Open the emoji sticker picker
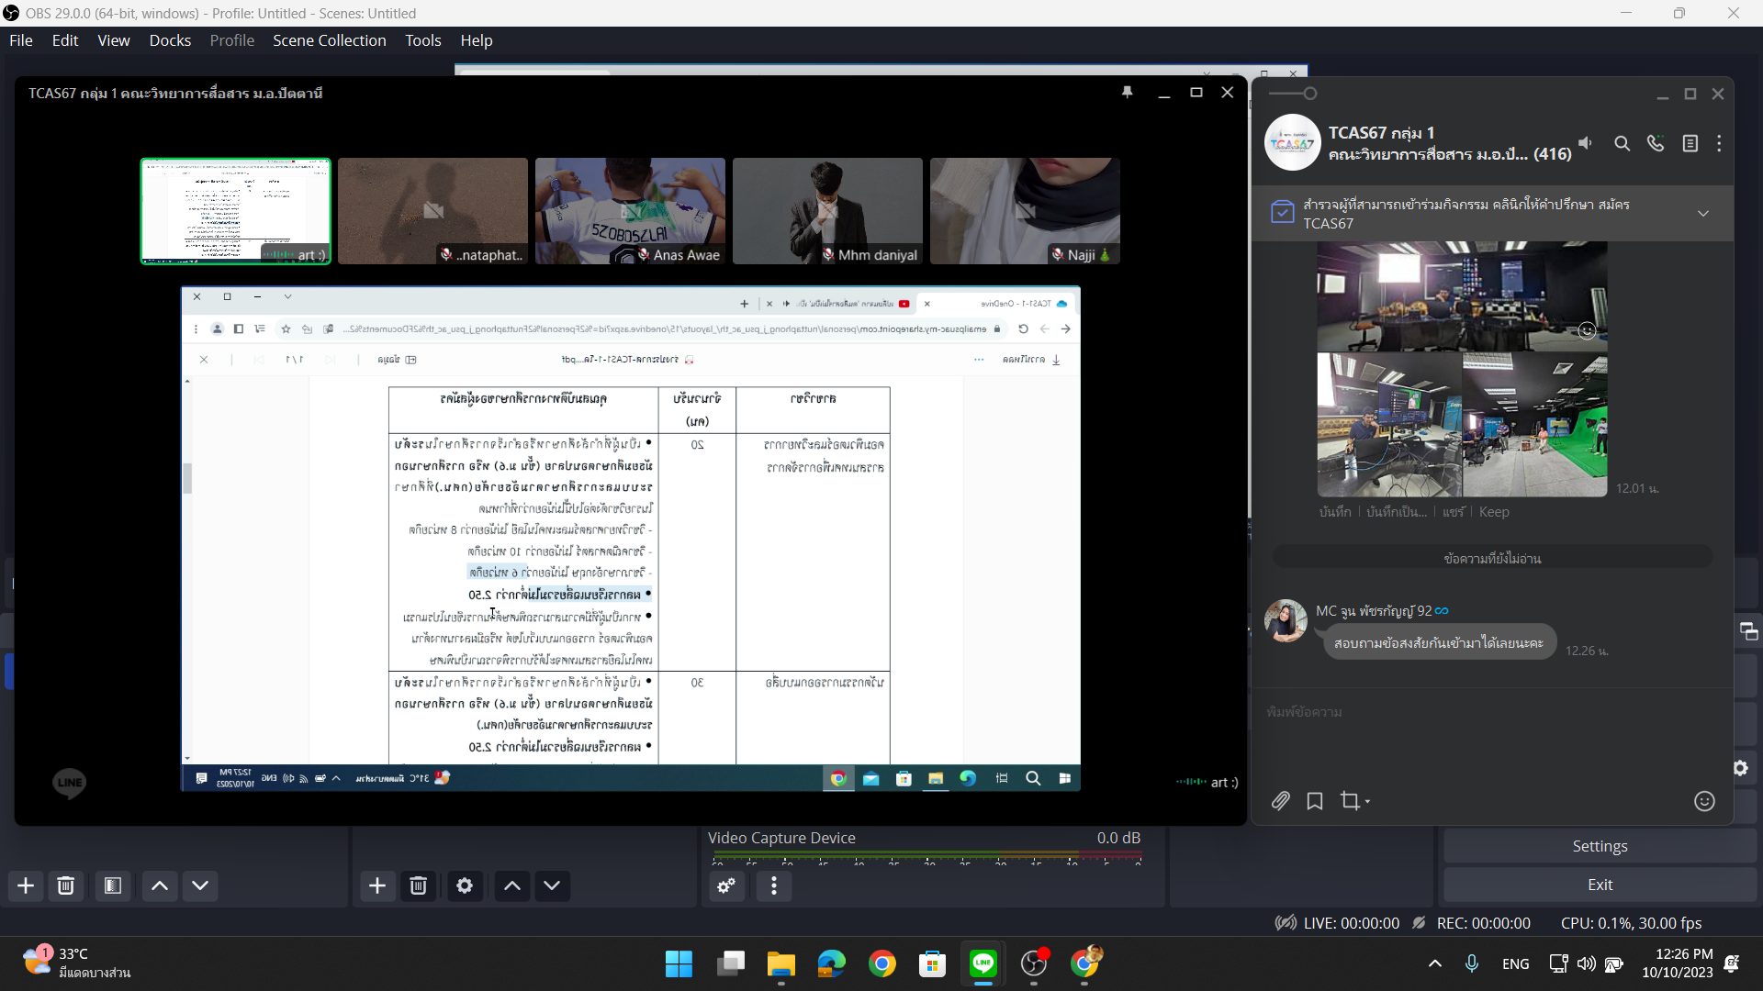This screenshot has width=1763, height=991. click(1704, 801)
